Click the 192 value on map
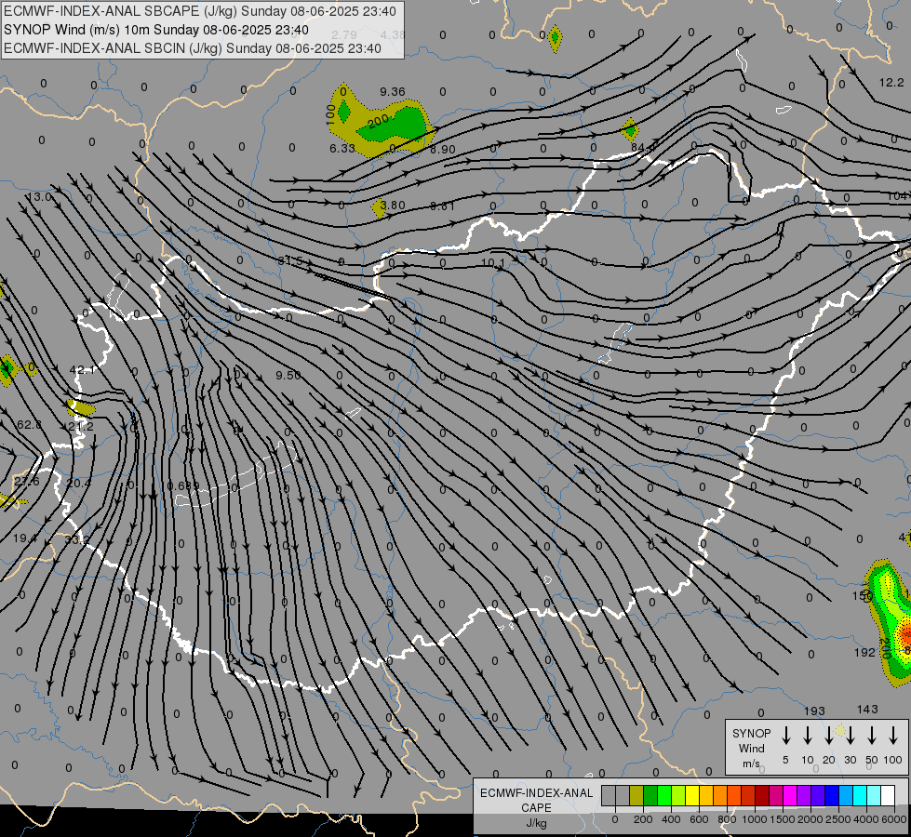This screenshot has width=911, height=837. (x=864, y=652)
